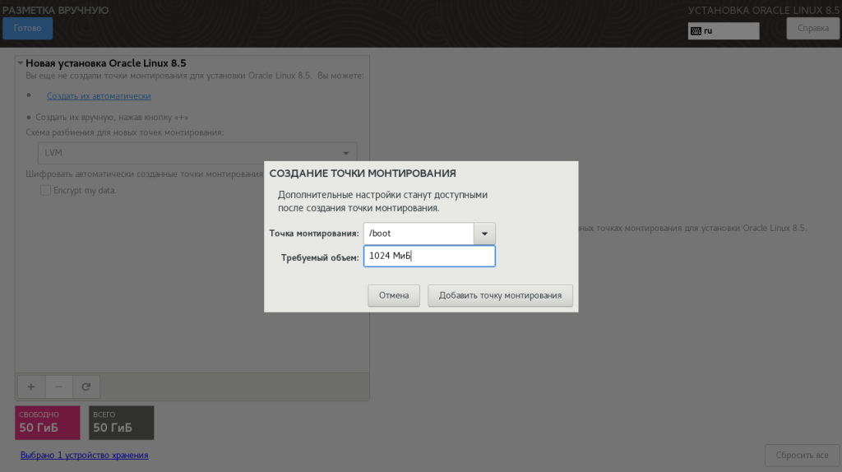Click the minus icon to remove mount point
842x472 pixels.
(58, 386)
